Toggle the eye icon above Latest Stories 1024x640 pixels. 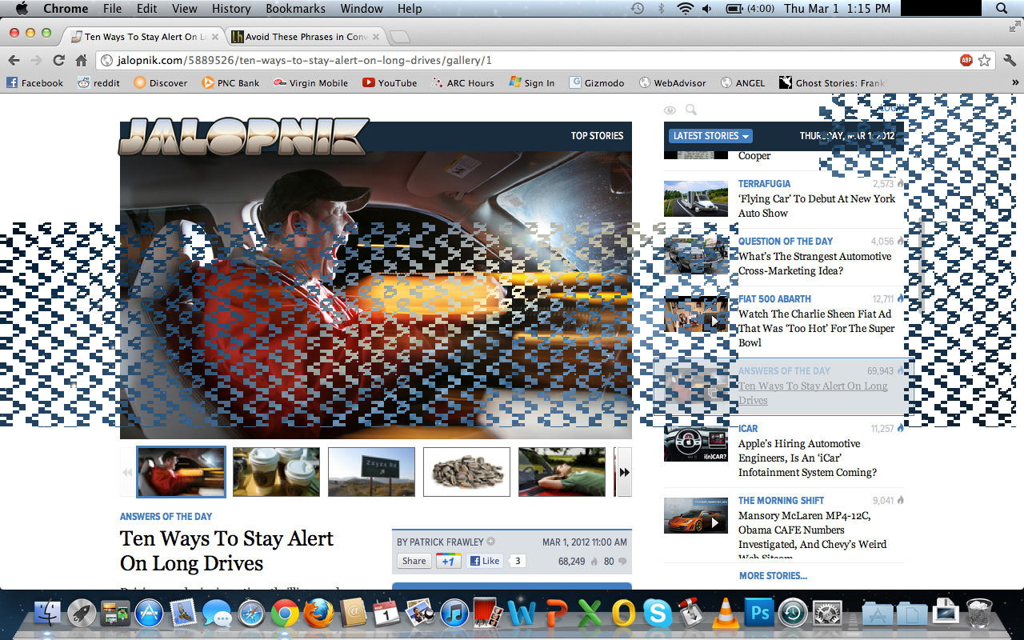(x=670, y=110)
